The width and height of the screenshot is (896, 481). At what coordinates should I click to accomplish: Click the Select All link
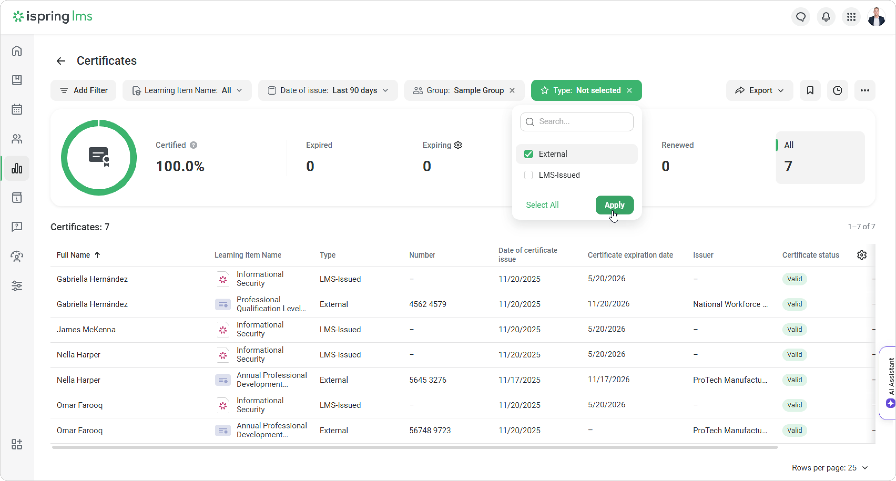[542, 205]
